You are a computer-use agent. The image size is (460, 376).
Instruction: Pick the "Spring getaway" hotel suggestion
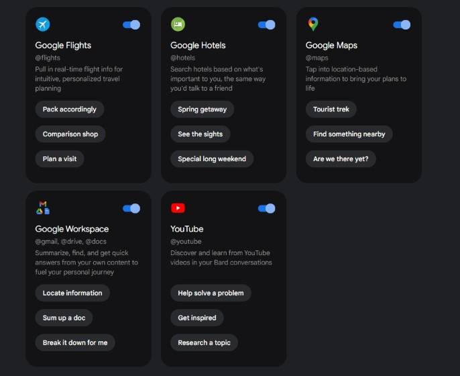pos(203,109)
